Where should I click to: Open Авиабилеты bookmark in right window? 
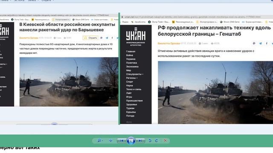(139, 22)
